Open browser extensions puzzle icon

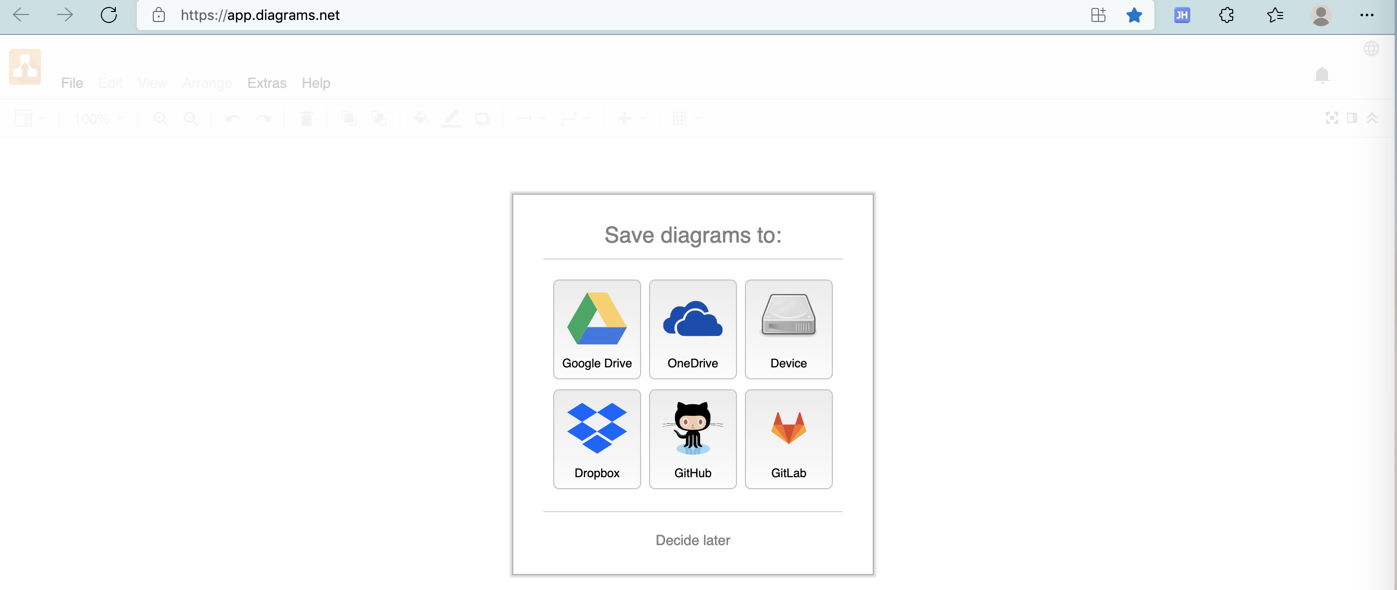[1227, 14]
